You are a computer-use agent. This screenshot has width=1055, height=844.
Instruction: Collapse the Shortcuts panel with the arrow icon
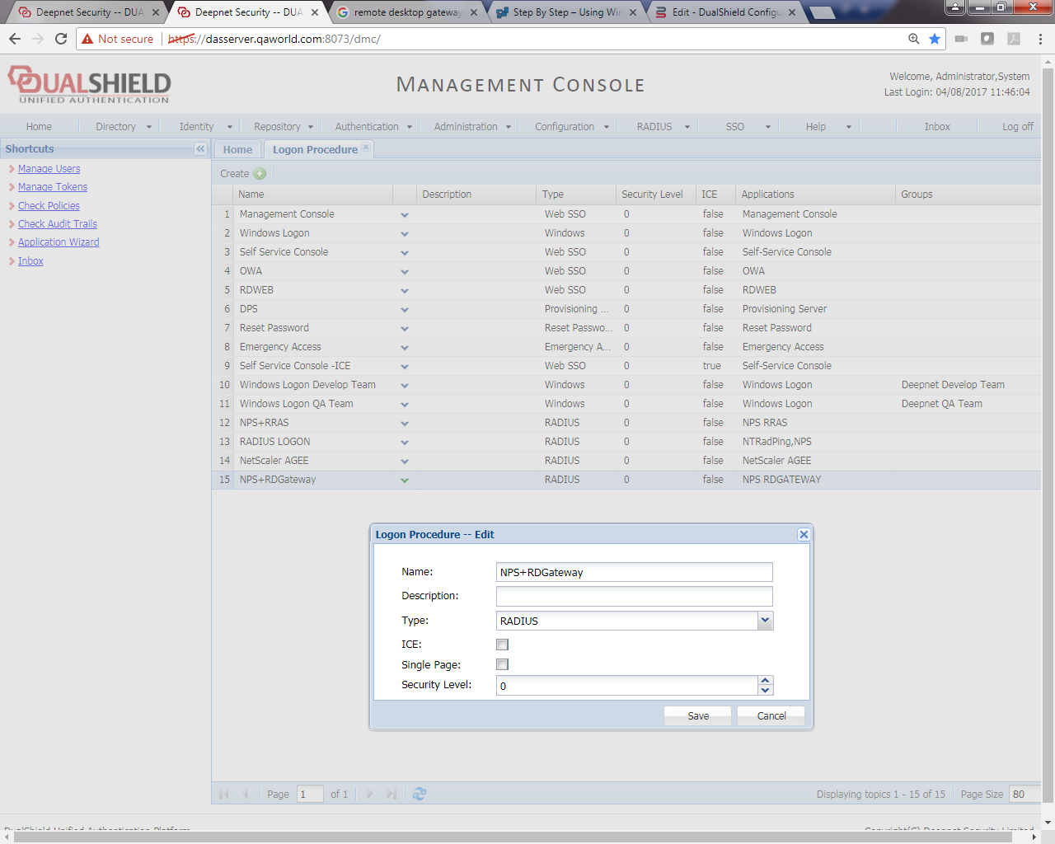(200, 149)
